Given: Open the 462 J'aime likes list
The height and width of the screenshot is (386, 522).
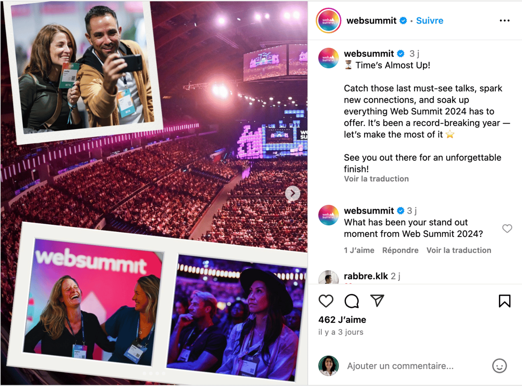Looking at the screenshot, I should tap(342, 320).
